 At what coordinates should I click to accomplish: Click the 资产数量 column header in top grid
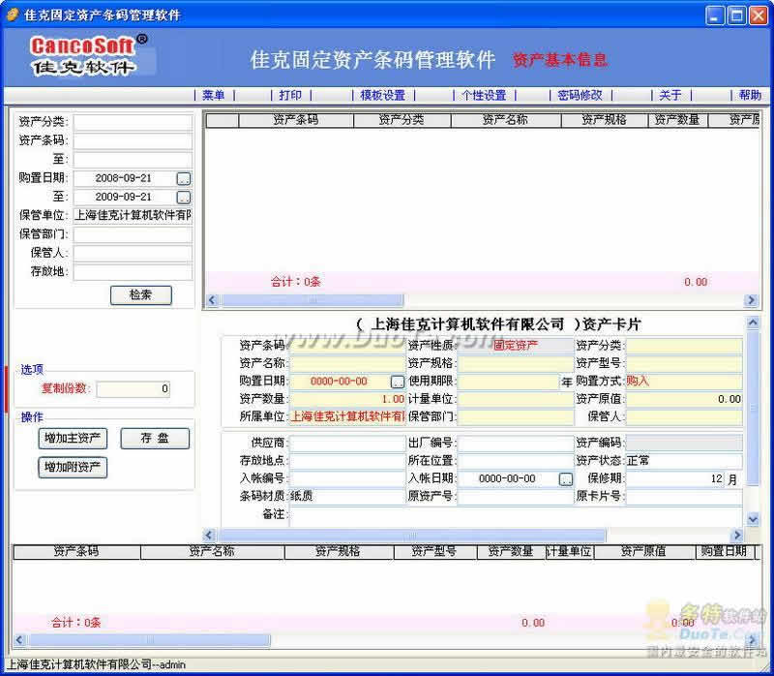coord(677,120)
